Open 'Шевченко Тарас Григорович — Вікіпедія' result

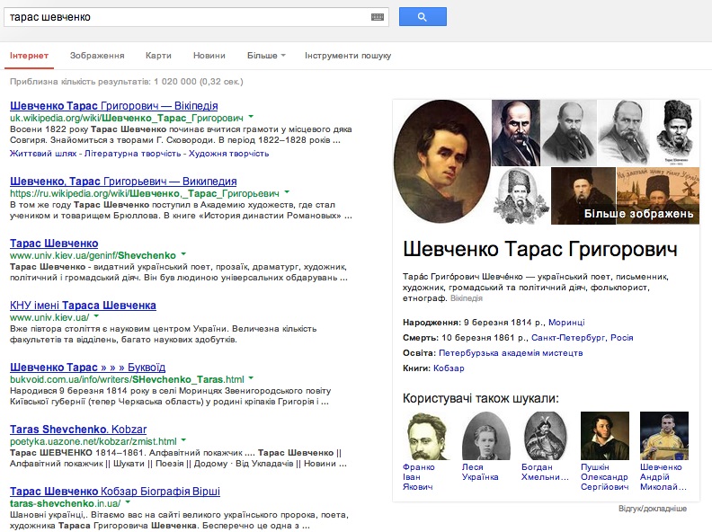pos(114,106)
